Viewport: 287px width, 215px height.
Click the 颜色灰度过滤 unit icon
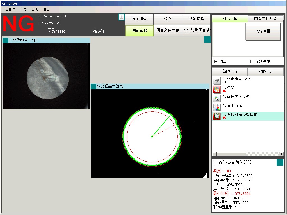click(217, 99)
